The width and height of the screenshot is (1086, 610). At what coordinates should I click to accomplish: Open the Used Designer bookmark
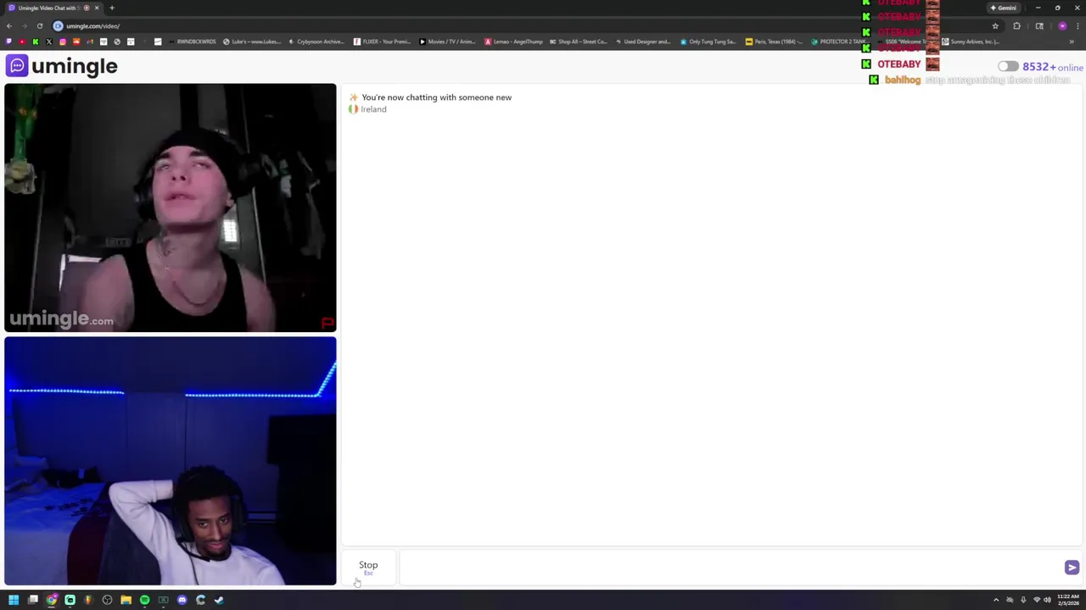[x=643, y=42]
